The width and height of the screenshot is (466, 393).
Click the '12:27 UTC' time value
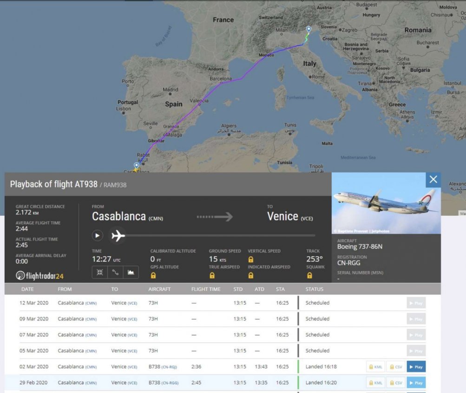pos(106,259)
